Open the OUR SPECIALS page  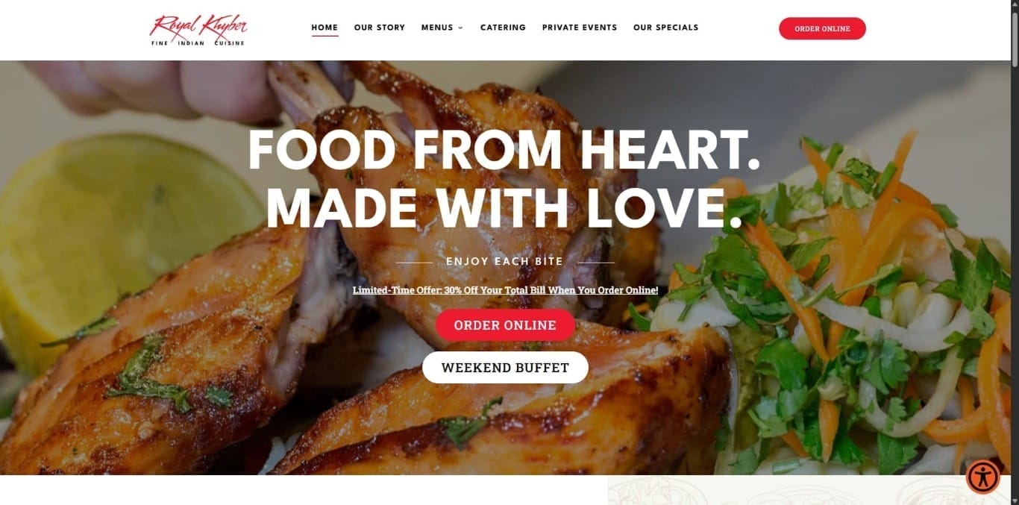point(666,28)
